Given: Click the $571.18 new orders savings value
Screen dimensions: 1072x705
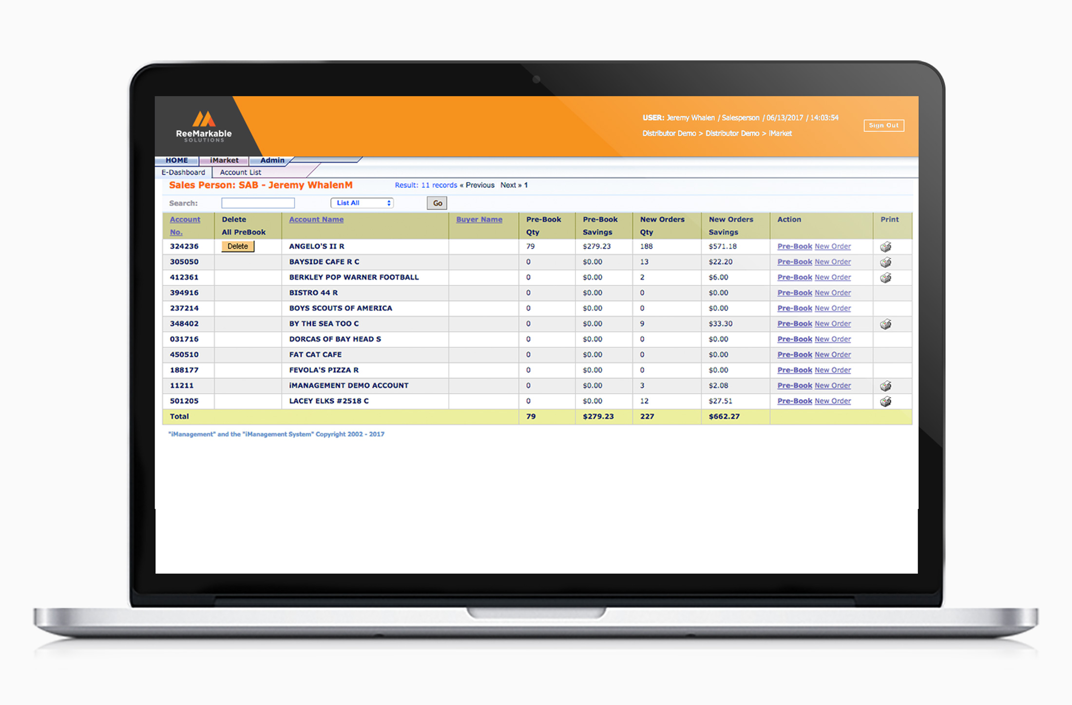Looking at the screenshot, I should (x=723, y=246).
